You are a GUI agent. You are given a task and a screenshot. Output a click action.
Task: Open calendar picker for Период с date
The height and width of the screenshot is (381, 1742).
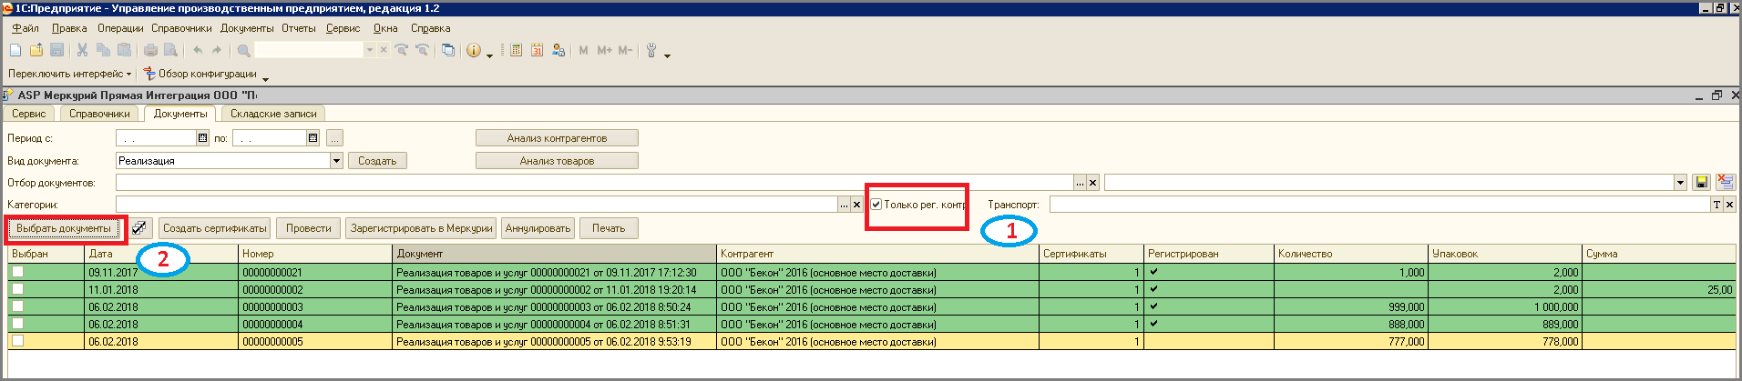(202, 138)
